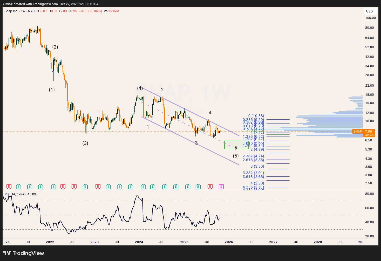Image resolution: width=381 pixels, height=261 pixels.
Task: Click the Fibonacci level 3.382 (2.91)
Action: click(x=253, y=173)
